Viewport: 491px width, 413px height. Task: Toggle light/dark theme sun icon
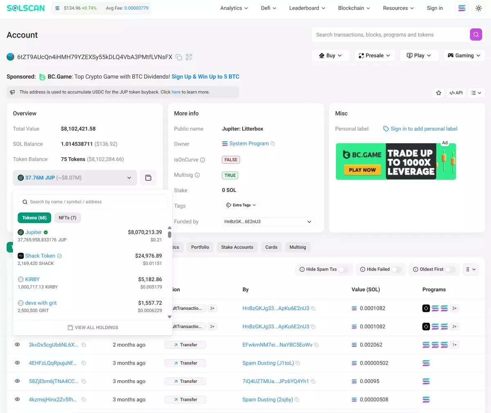pos(478,8)
